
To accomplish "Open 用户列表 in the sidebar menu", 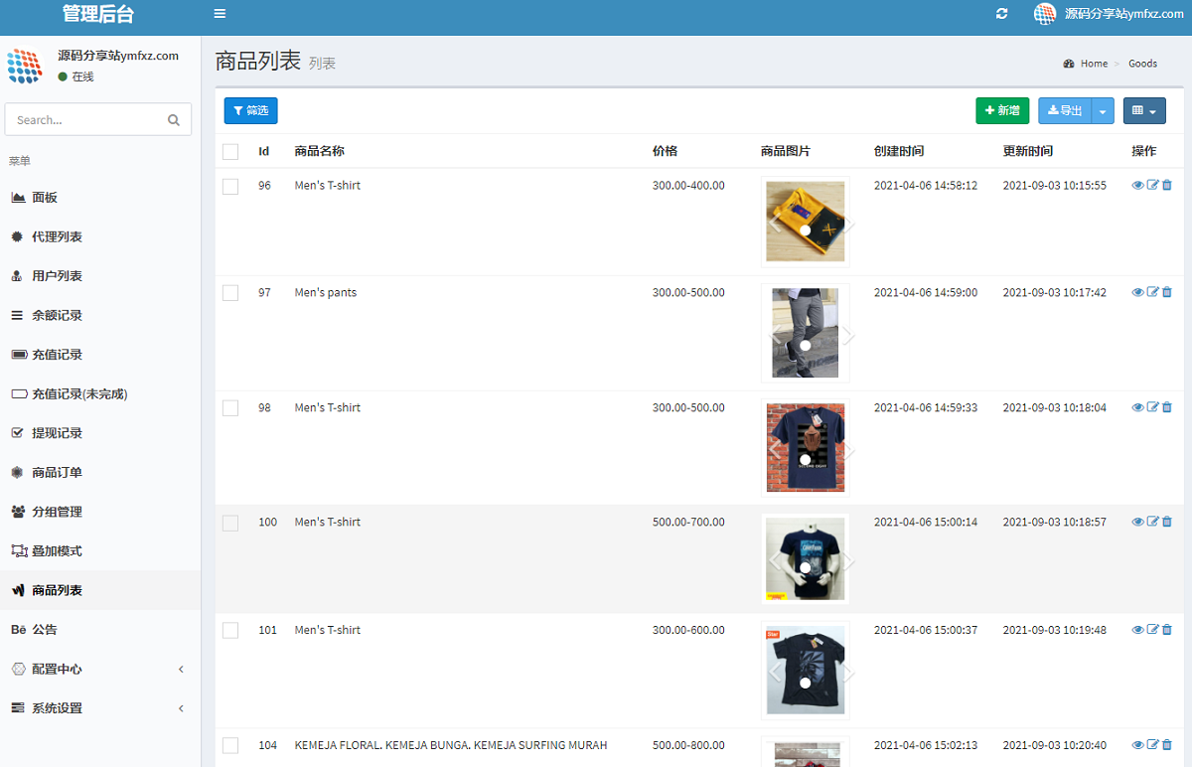I will (57, 276).
